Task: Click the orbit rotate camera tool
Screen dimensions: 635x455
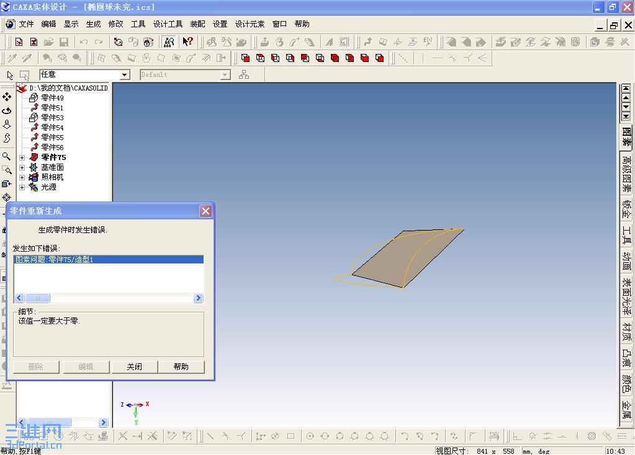Action: tap(7, 110)
